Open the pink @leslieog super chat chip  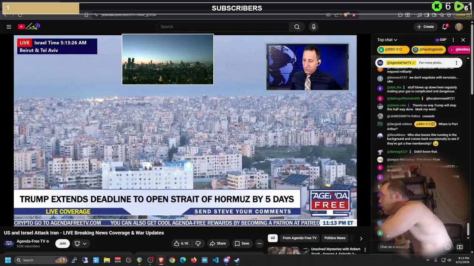pos(459,50)
